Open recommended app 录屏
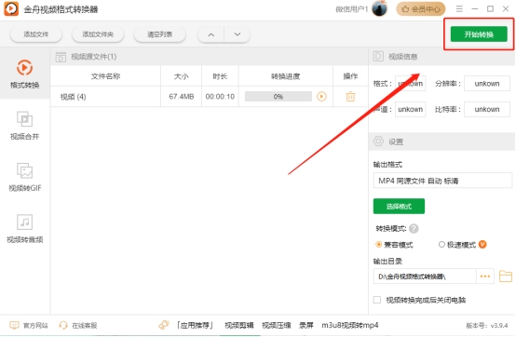The image size is (516, 337). pos(306,325)
